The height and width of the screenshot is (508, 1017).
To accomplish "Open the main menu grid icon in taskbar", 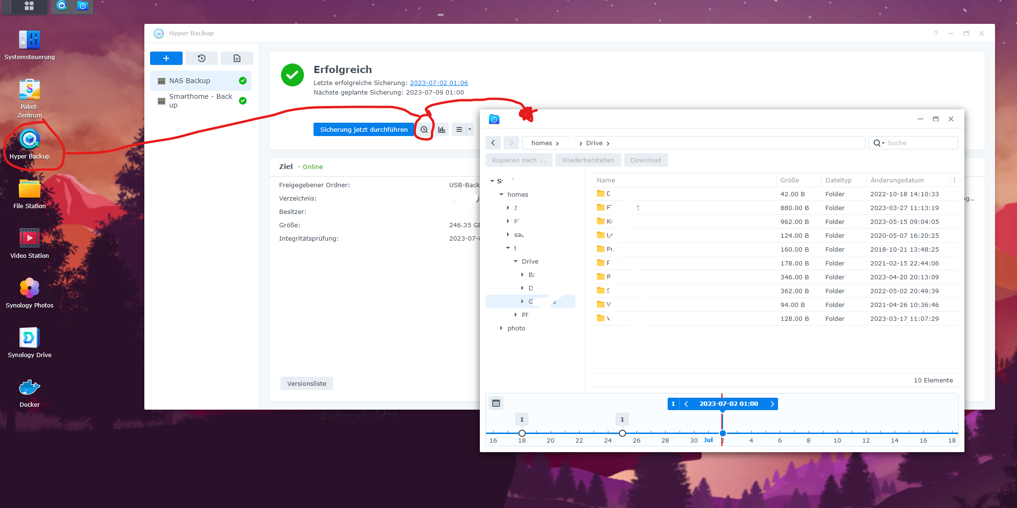I will (29, 6).
